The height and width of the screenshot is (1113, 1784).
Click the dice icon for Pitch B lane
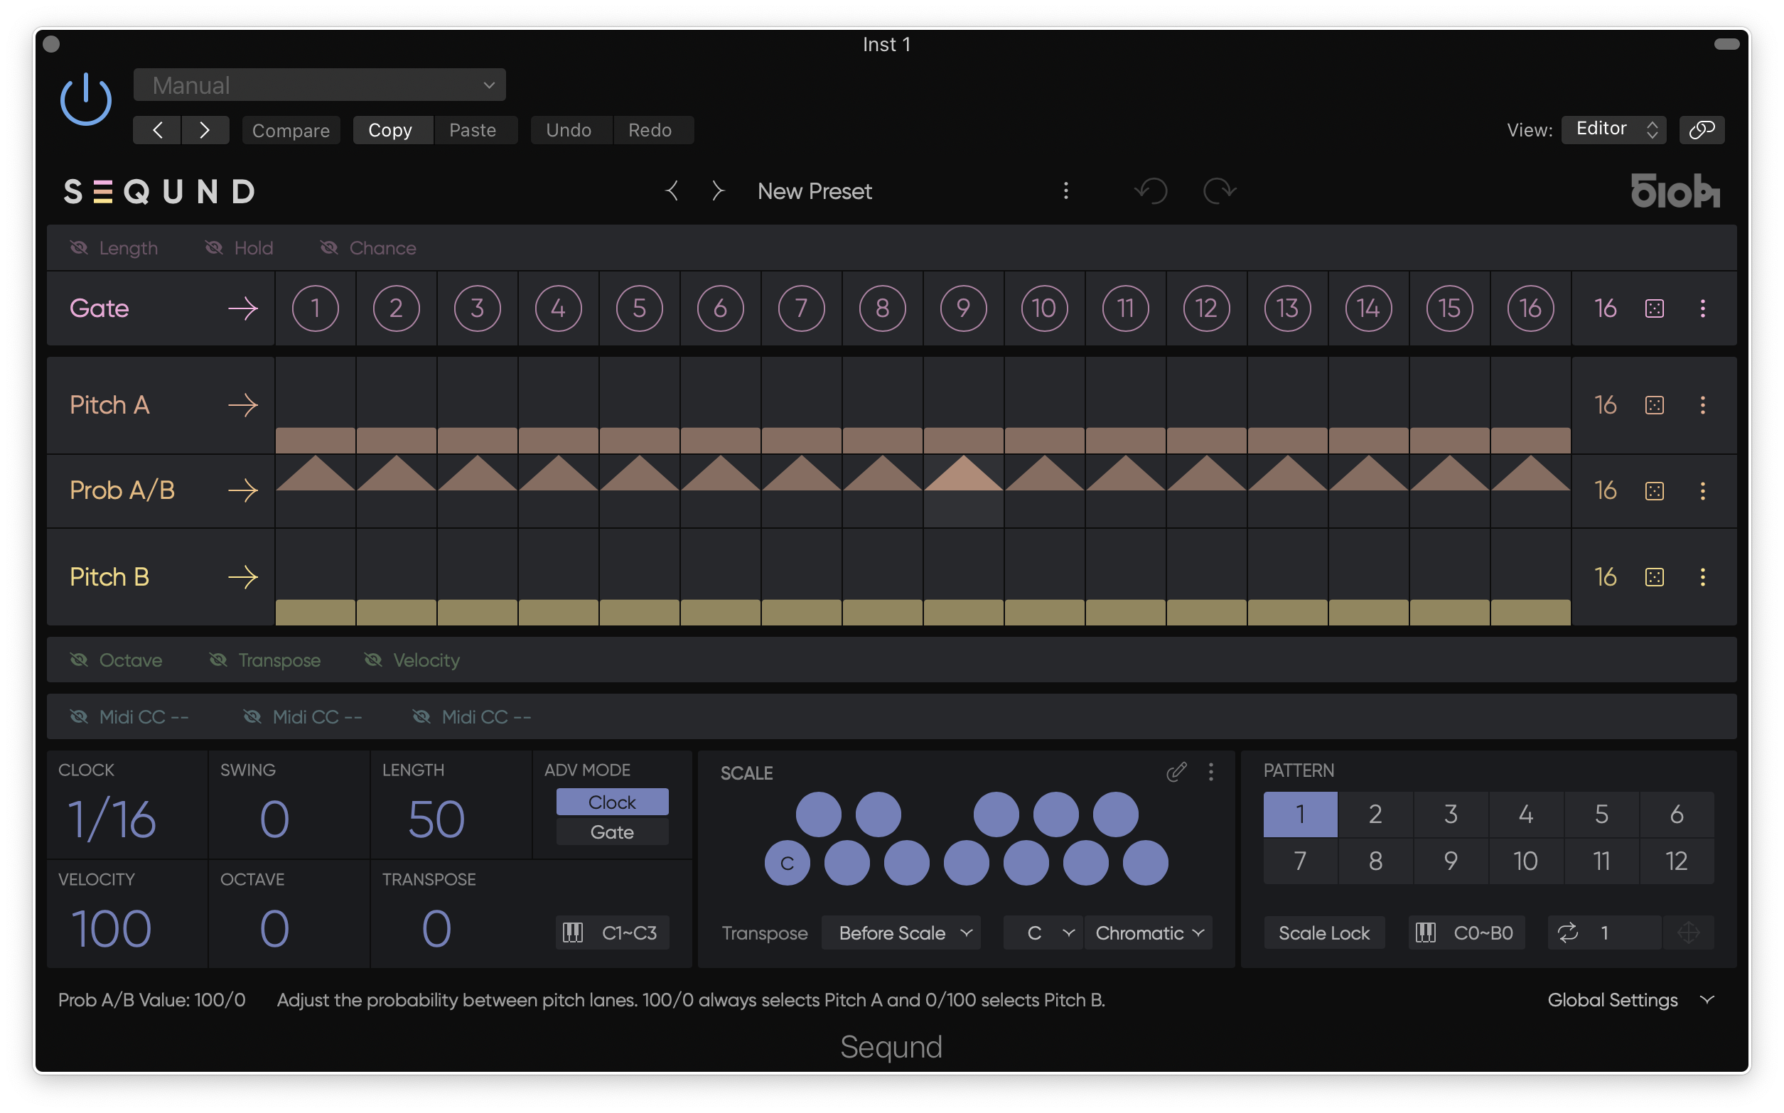click(1654, 577)
